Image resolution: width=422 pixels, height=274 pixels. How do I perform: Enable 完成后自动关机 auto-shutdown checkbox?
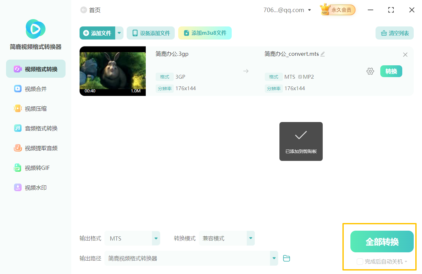click(360, 261)
